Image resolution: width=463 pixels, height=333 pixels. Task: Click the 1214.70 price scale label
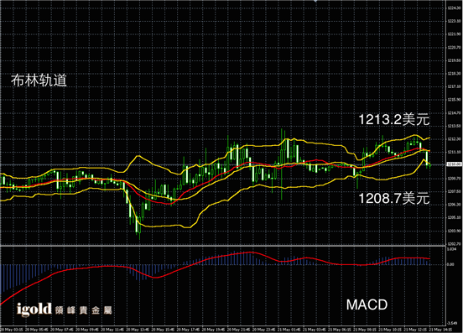454,112
